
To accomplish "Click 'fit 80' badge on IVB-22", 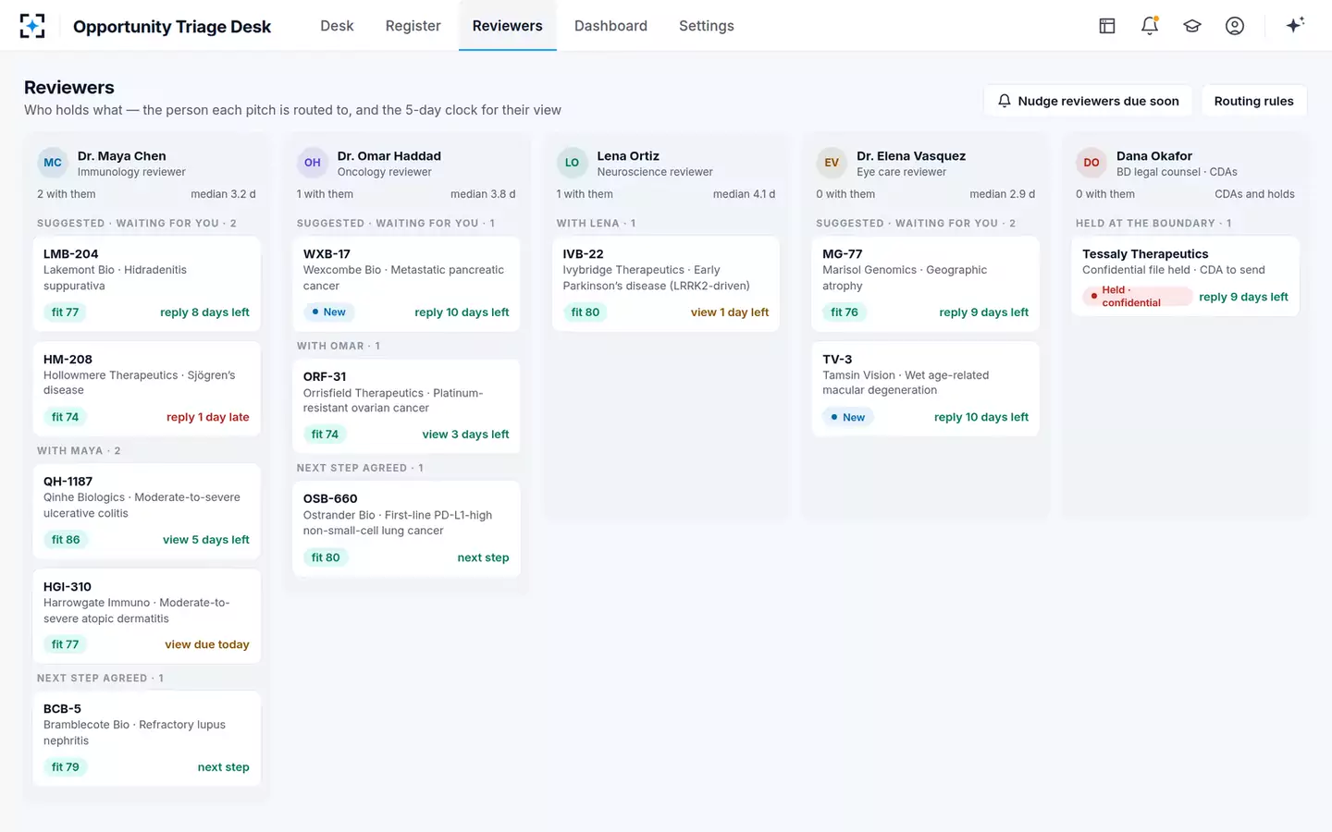I will (x=586, y=312).
